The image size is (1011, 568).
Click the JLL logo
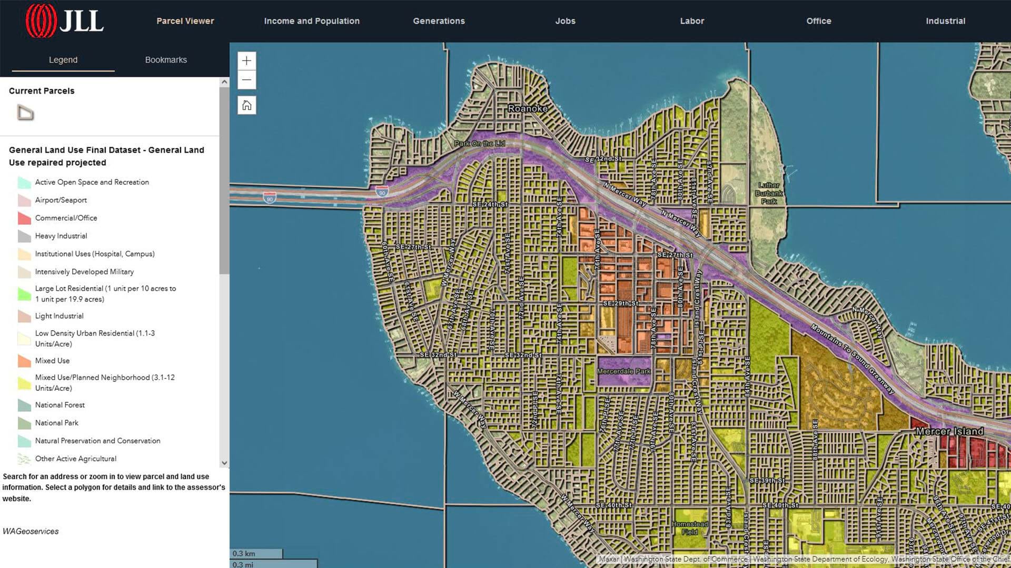[64, 21]
